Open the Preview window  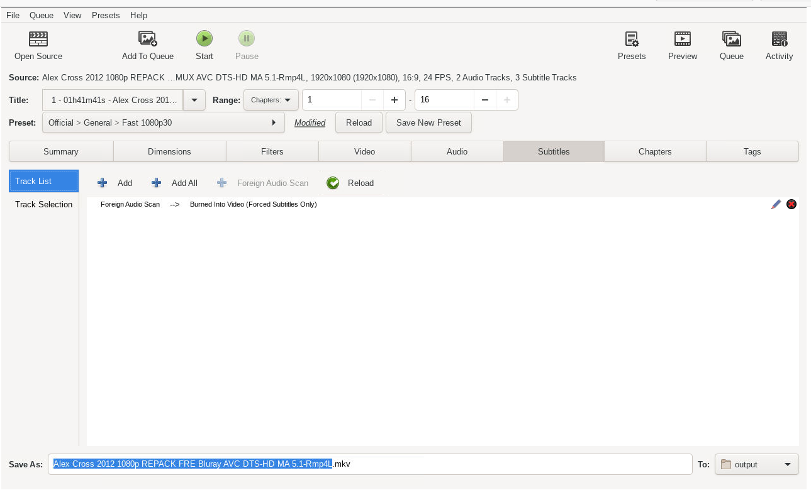tap(682, 44)
